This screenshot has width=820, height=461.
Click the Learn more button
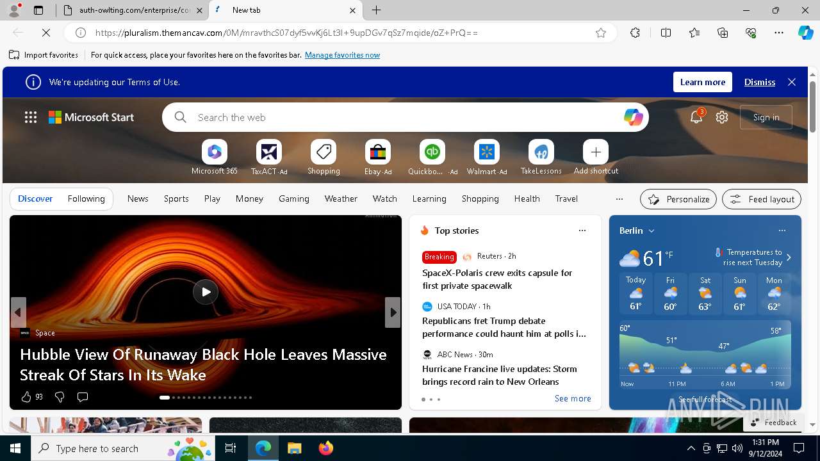(703, 82)
